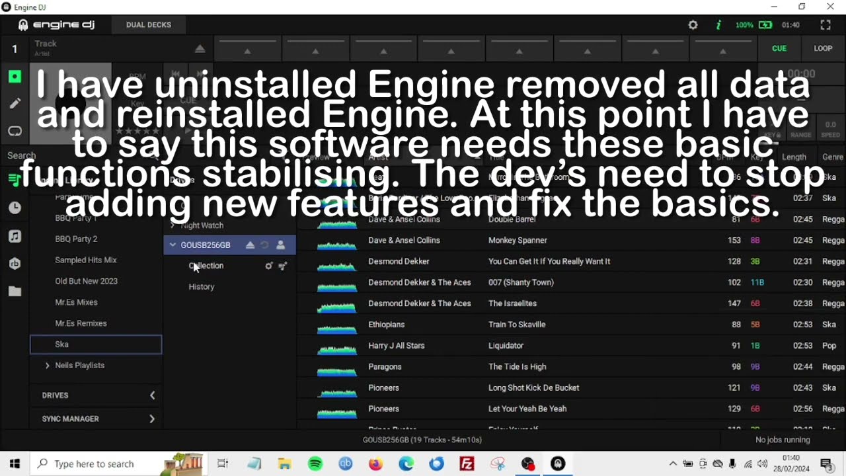The height and width of the screenshot is (476, 846).
Task: Select the Ska playlist
Action: point(96,344)
